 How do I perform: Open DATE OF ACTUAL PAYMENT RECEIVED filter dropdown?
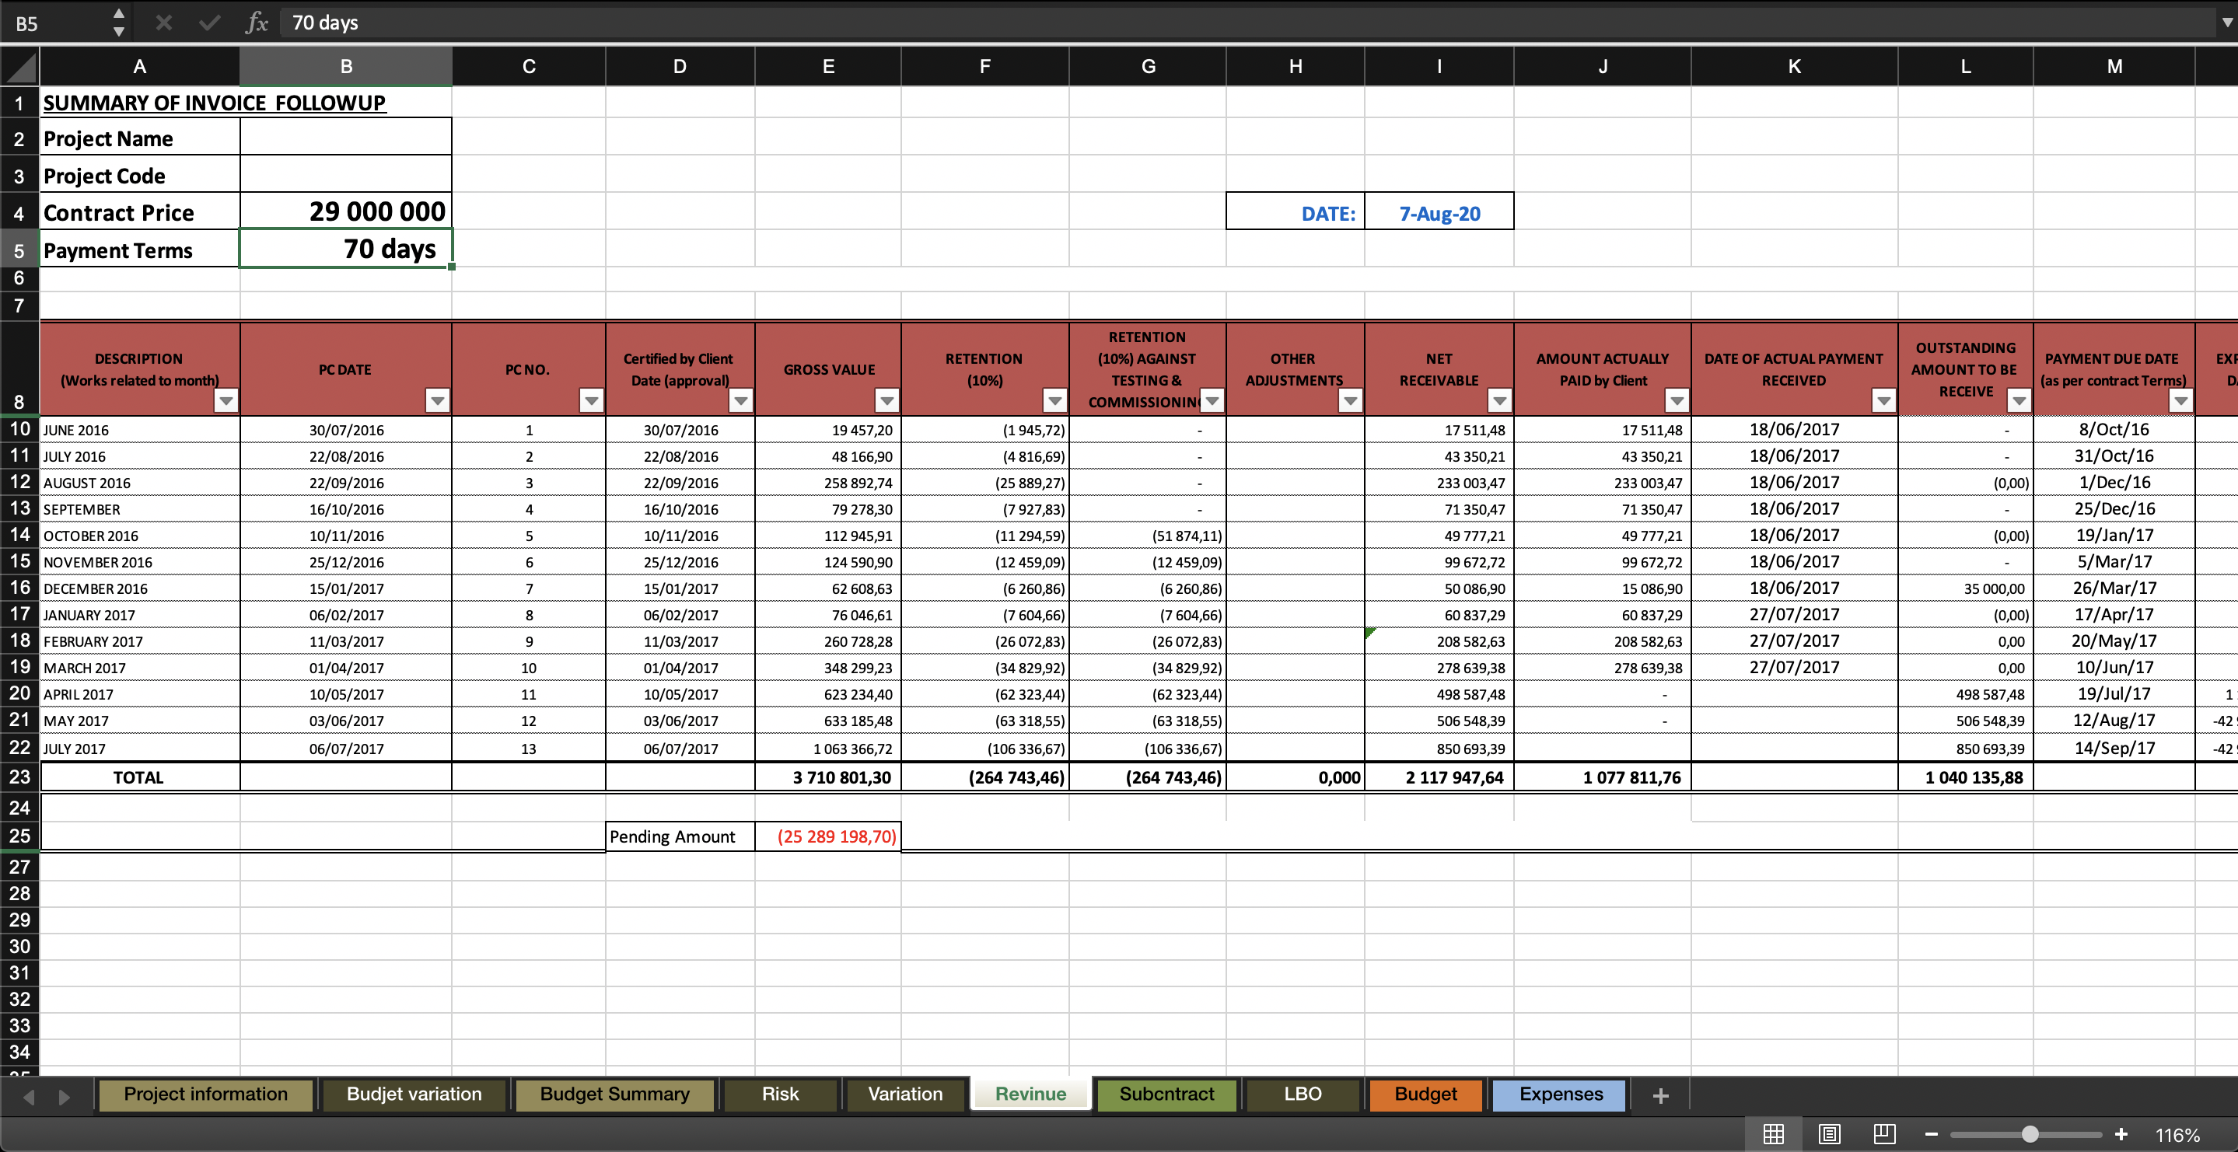[1883, 400]
